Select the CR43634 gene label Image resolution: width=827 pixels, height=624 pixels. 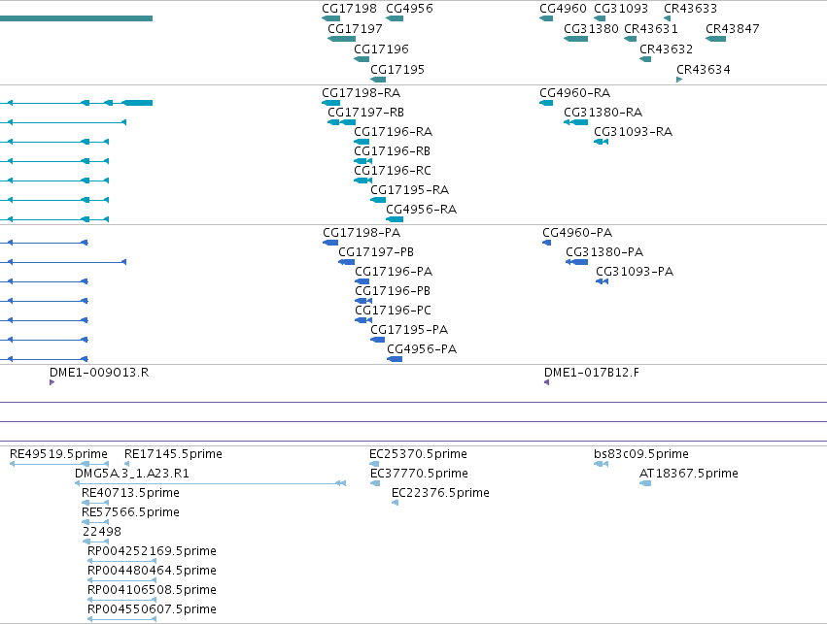pyautogui.click(x=703, y=70)
